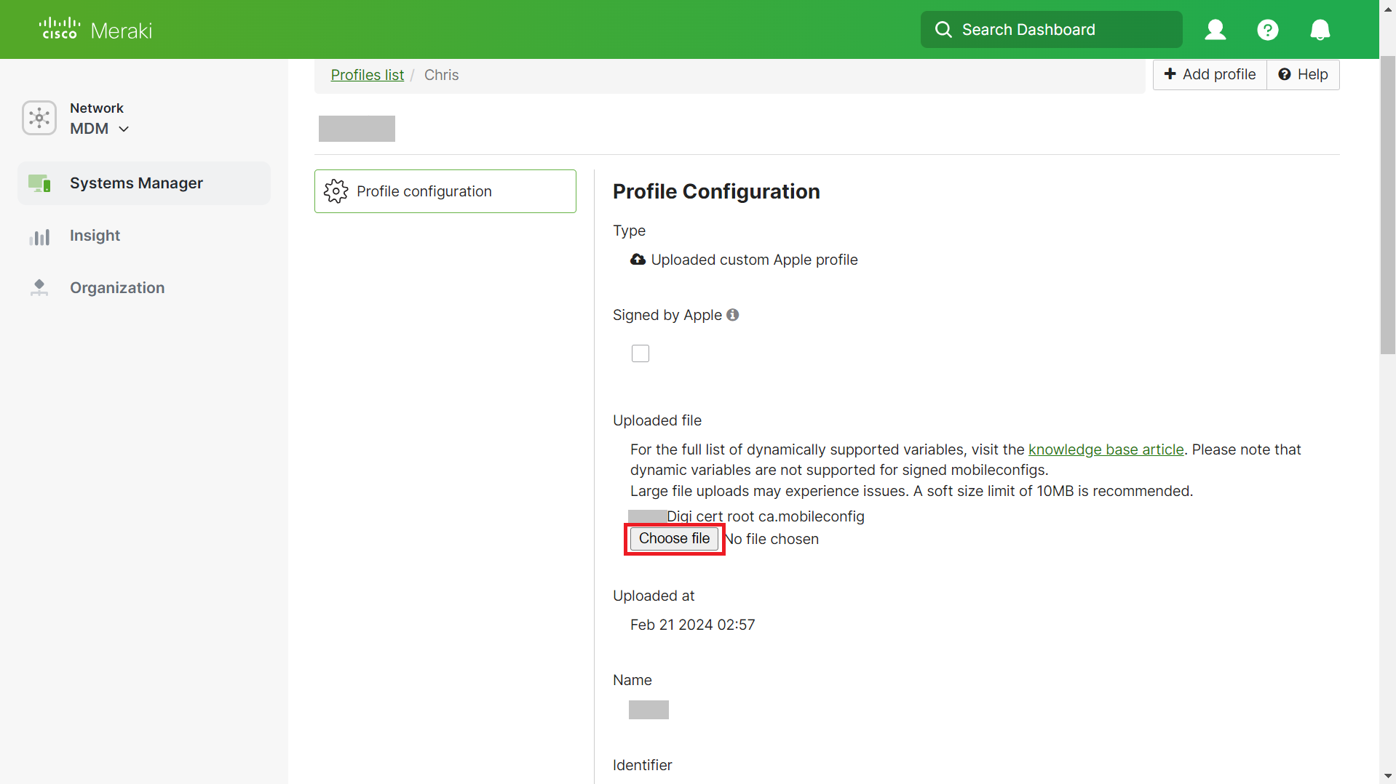
Task: Open the notifications bell icon
Action: (1320, 30)
